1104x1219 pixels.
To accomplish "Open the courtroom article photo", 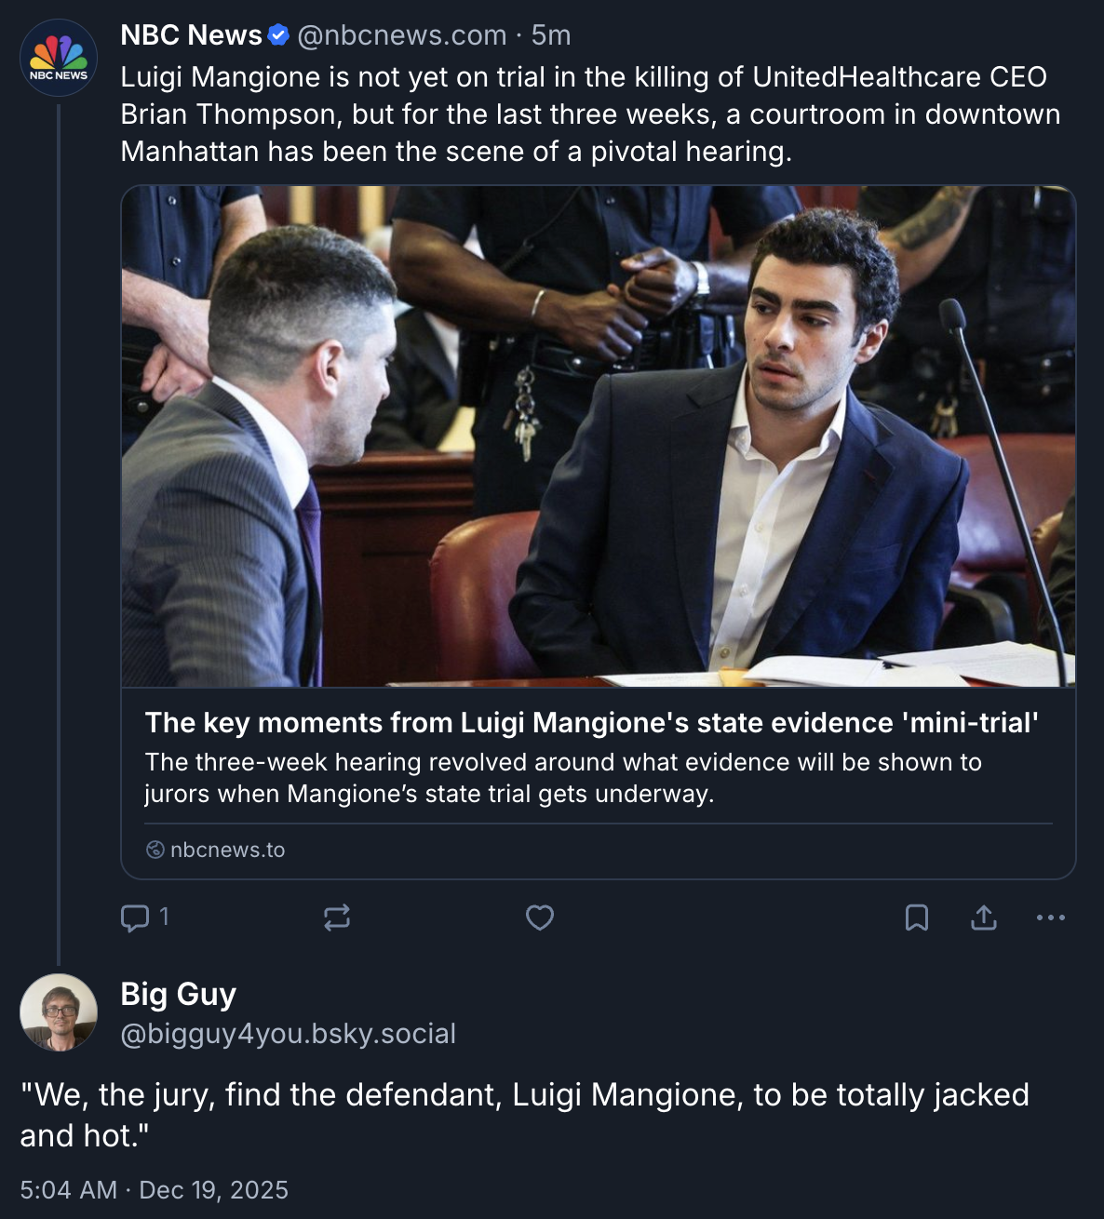I will pos(599,435).
